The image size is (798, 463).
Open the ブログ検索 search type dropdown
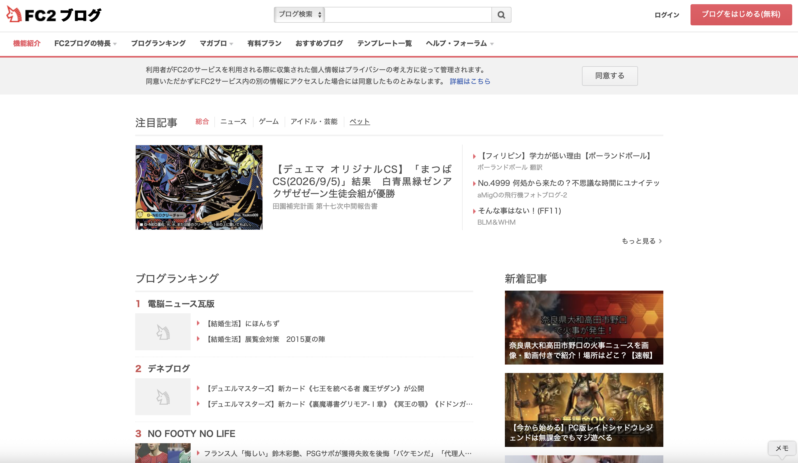pos(299,15)
